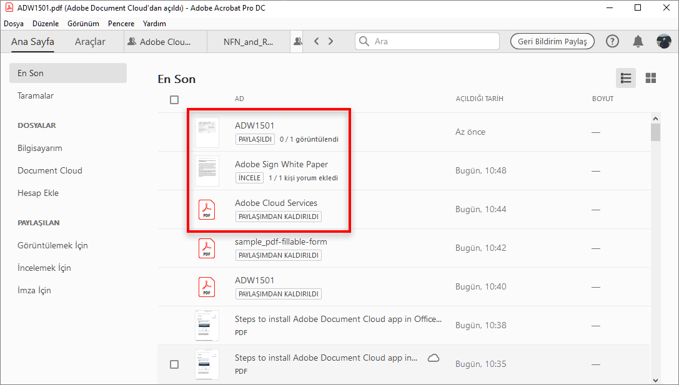Image resolution: width=679 pixels, height=385 pixels.
Task: Click the scrollbar down arrow
Action: point(655,380)
